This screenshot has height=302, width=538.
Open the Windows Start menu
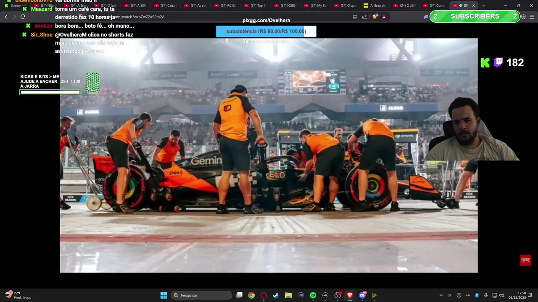164,295
